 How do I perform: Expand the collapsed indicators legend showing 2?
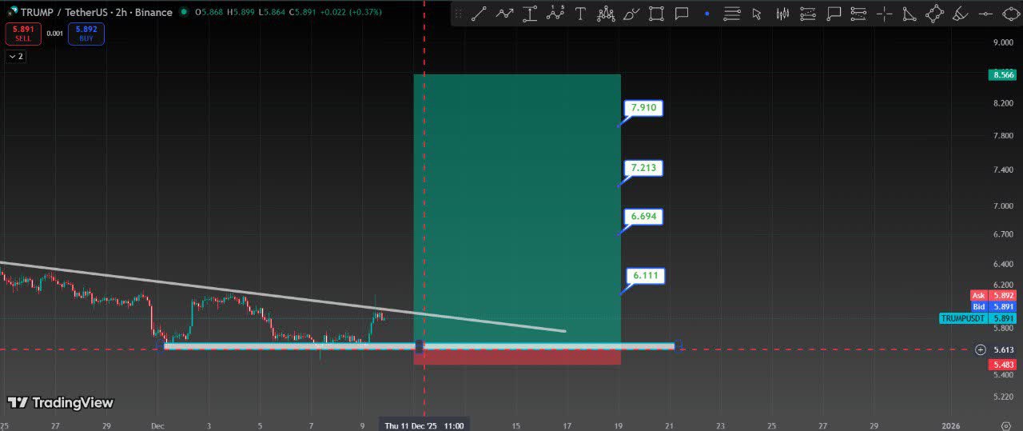click(16, 56)
